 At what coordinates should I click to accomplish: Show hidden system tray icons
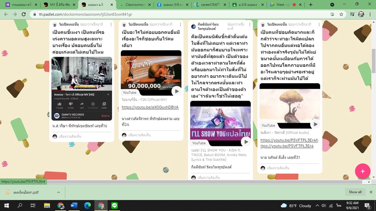pos(317,206)
